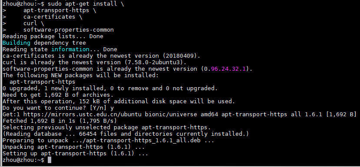Click the cyan word "information"
The width and height of the screenshot is (360, 167).
pyautogui.click(x=70, y=49)
